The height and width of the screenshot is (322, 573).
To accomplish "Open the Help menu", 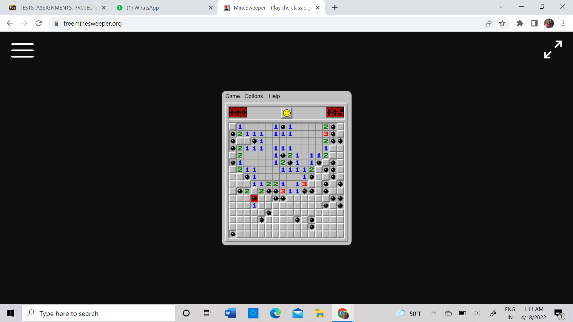I will pos(274,96).
